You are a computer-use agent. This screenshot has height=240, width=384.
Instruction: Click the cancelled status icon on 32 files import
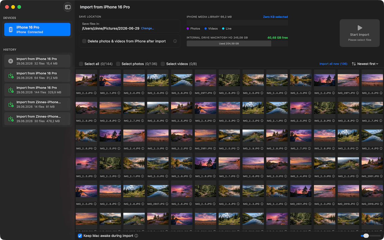tap(10, 61)
